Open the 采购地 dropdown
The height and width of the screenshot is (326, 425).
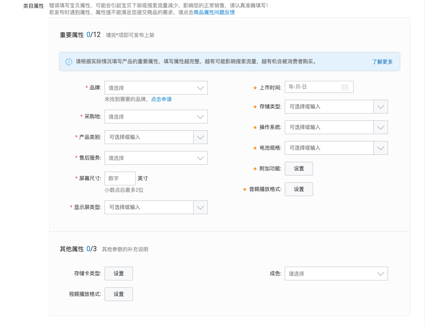click(156, 116)
